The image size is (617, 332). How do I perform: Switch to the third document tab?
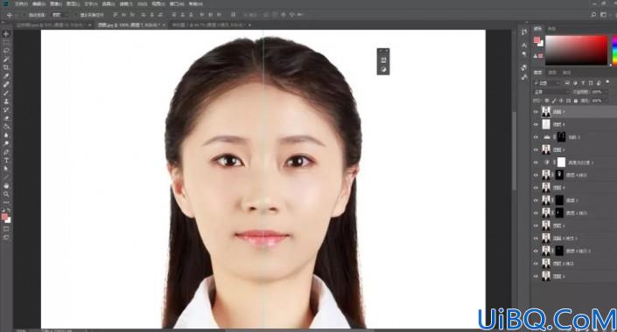pos(208,24)
